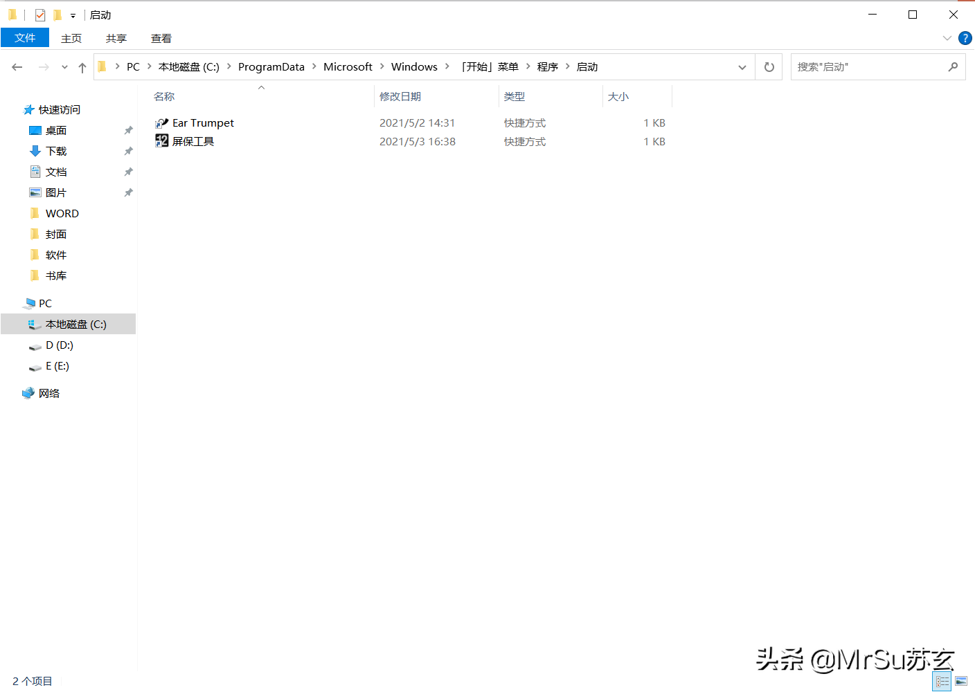Open 下载 in the navigation pane
The width and height of the screenshot is (975, 692).
(x=56, y=151)
